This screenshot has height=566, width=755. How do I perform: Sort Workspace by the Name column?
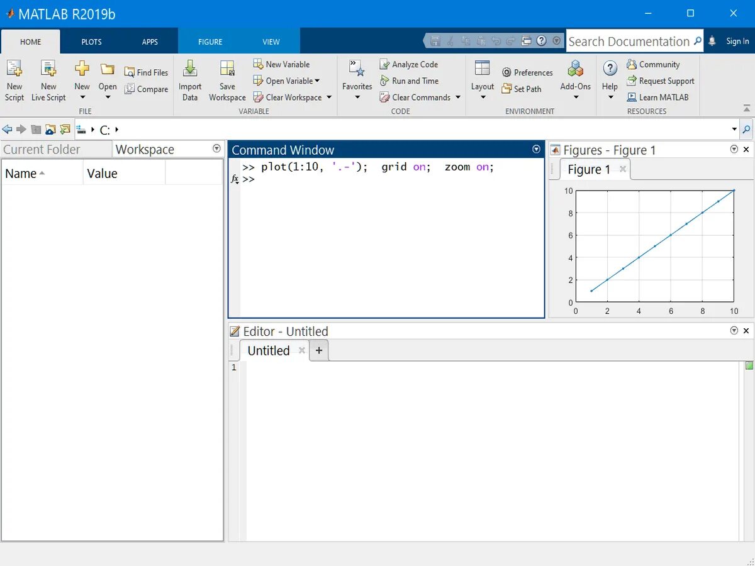(42, 174)
